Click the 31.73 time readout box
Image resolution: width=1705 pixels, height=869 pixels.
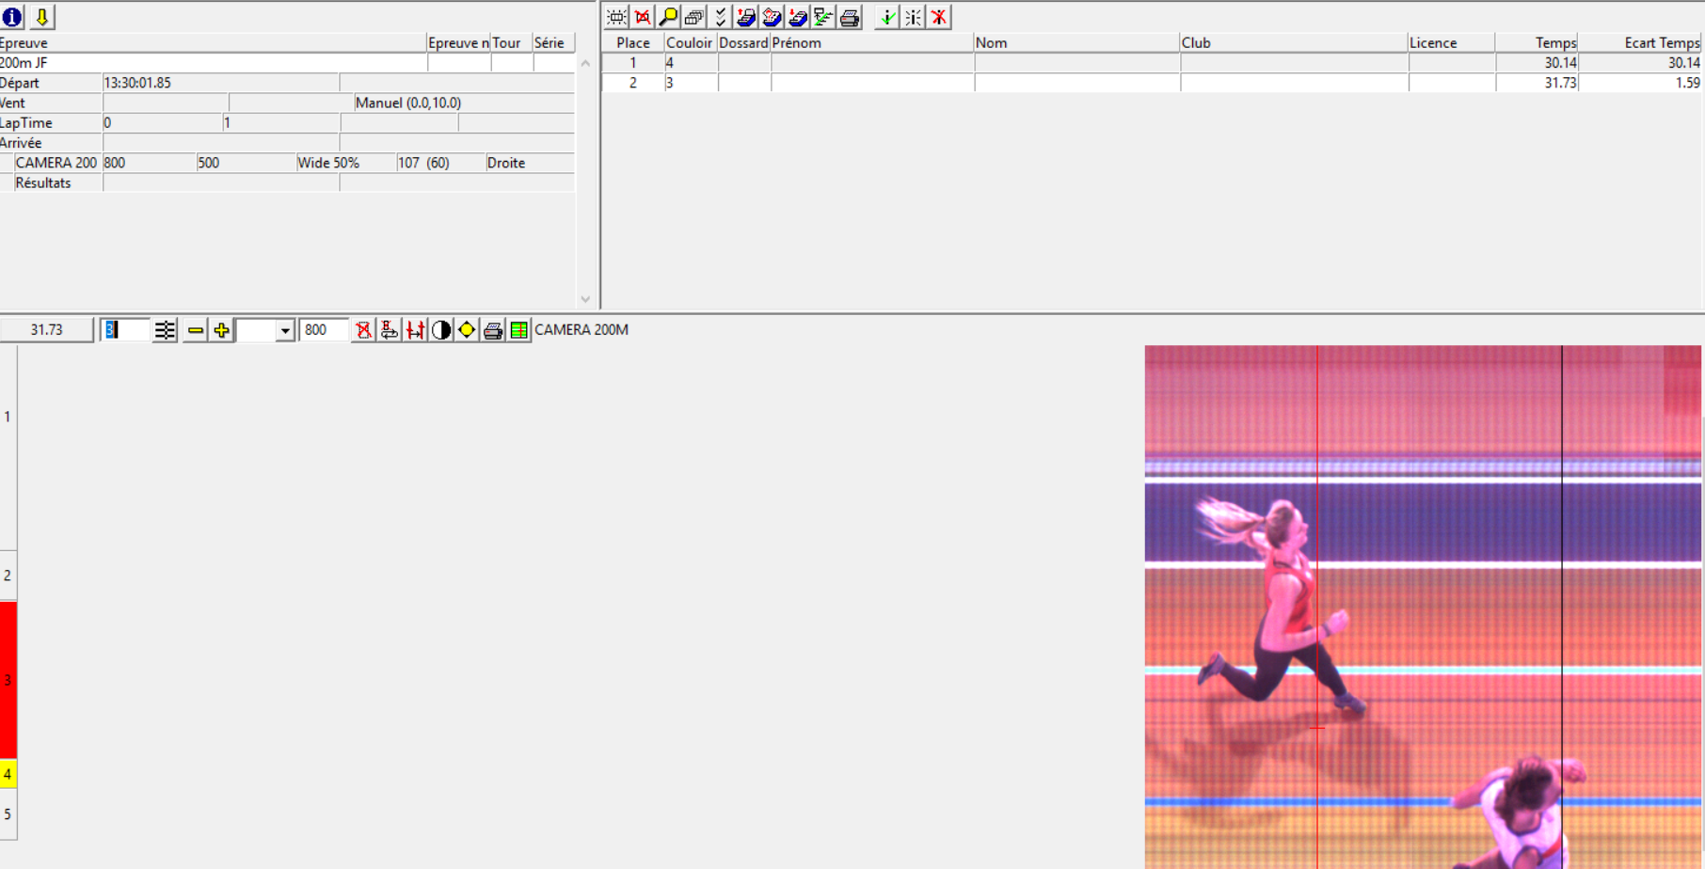coord(47,330)
